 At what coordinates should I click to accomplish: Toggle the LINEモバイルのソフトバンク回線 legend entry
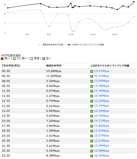tap(85, 45)
